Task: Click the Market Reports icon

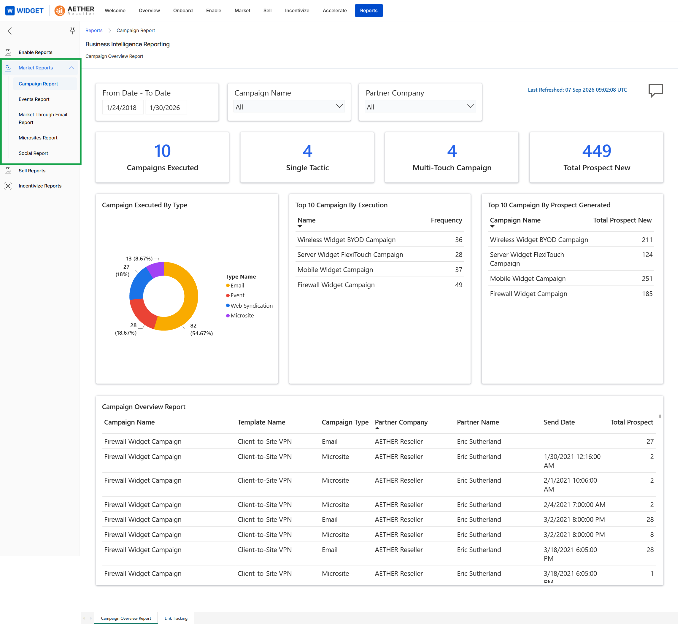Action: [x=8, y=68]
